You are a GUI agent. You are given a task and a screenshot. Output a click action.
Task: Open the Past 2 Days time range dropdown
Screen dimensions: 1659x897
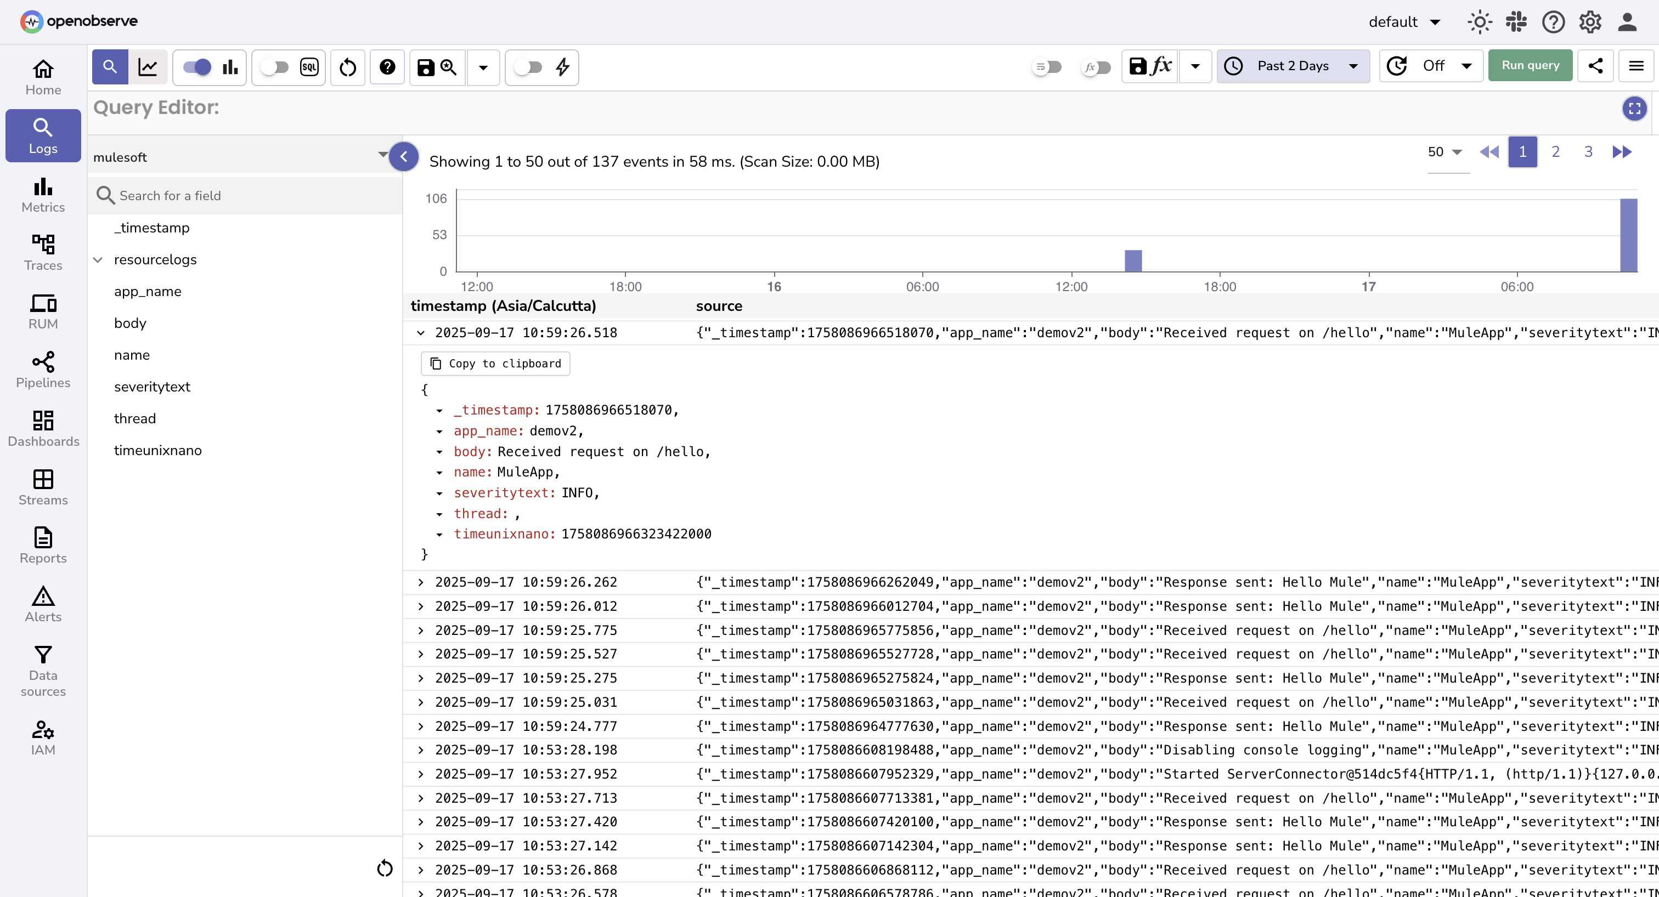(1293, 65)
